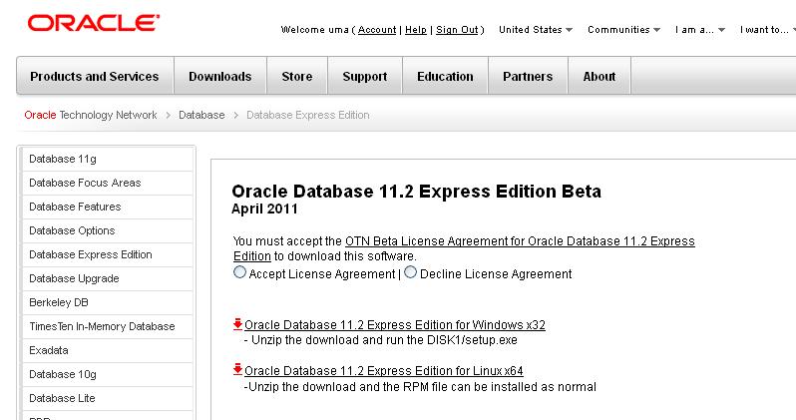The width and height of the screenshot is (796, 420).
Task: Expand the Communities dropdown
Action: coord(624,30)
